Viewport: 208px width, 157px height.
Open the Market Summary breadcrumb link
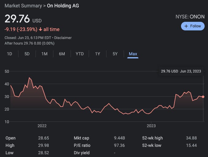[23, 6]
